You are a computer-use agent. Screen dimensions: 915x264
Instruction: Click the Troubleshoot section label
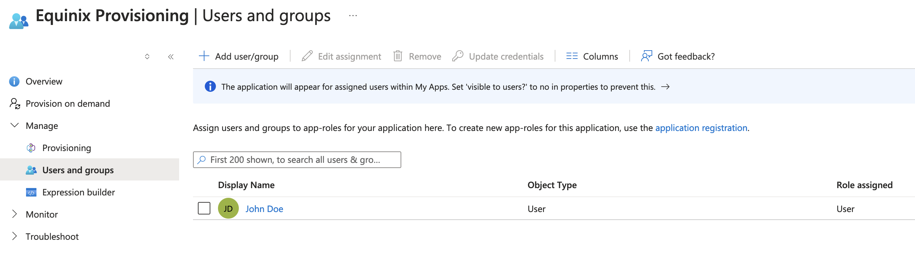pyautogui.click(x=52, y=237)
